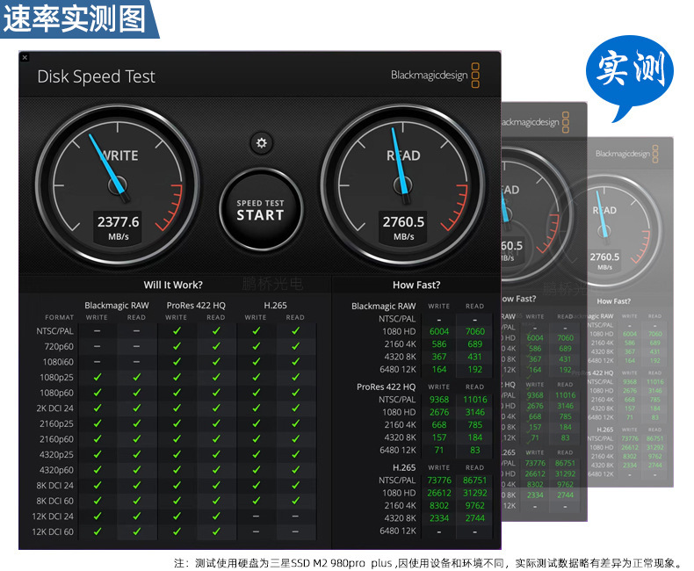Image resolution: width=694 pixels, height=571 pixels.
Task: Click the 2160p25 format row label
Action: click(56, 424)
